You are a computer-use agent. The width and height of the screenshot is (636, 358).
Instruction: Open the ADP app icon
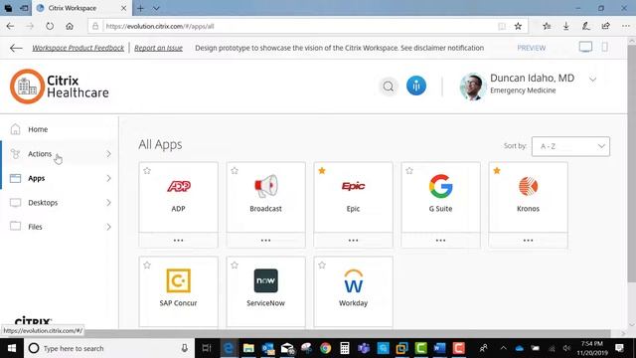click(179, 186)
